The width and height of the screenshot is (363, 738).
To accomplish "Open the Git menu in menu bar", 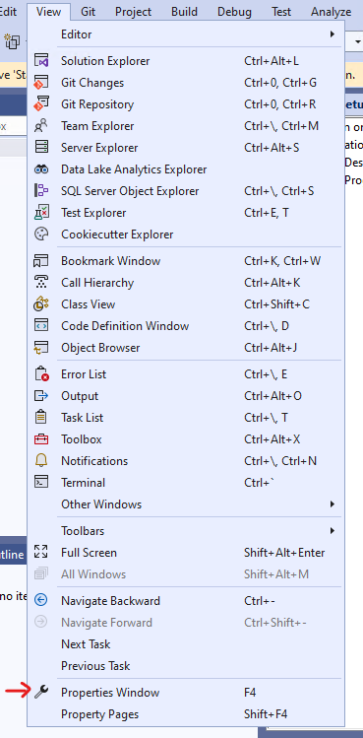I will [88, 11].
